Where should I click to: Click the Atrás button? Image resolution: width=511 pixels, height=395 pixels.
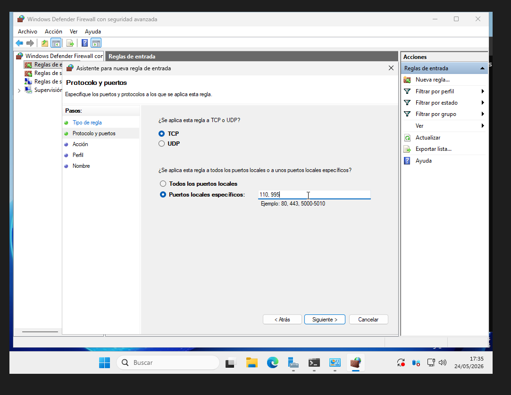pyautogui.click(x=282, y=320)
